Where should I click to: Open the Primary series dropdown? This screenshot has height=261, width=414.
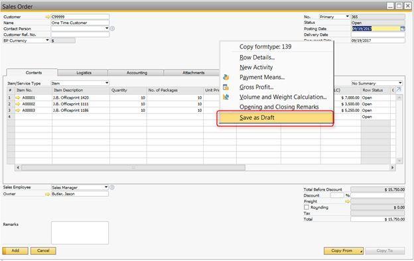(x=348, y=17)
